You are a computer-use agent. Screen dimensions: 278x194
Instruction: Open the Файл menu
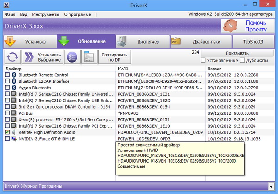(10, 14)
